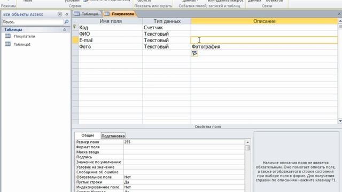Viewport: 342px width, 192px height.
Task: Select the E-mail field name cell
Action: [111, 40]
